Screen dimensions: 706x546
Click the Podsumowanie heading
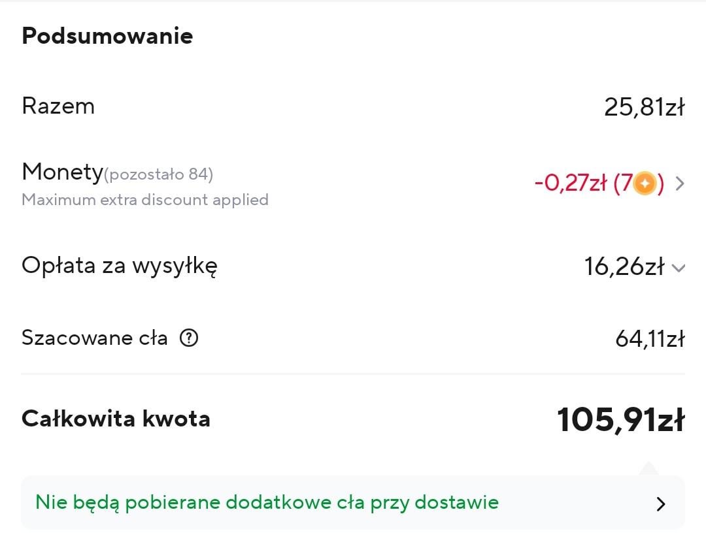coord(107,35)
